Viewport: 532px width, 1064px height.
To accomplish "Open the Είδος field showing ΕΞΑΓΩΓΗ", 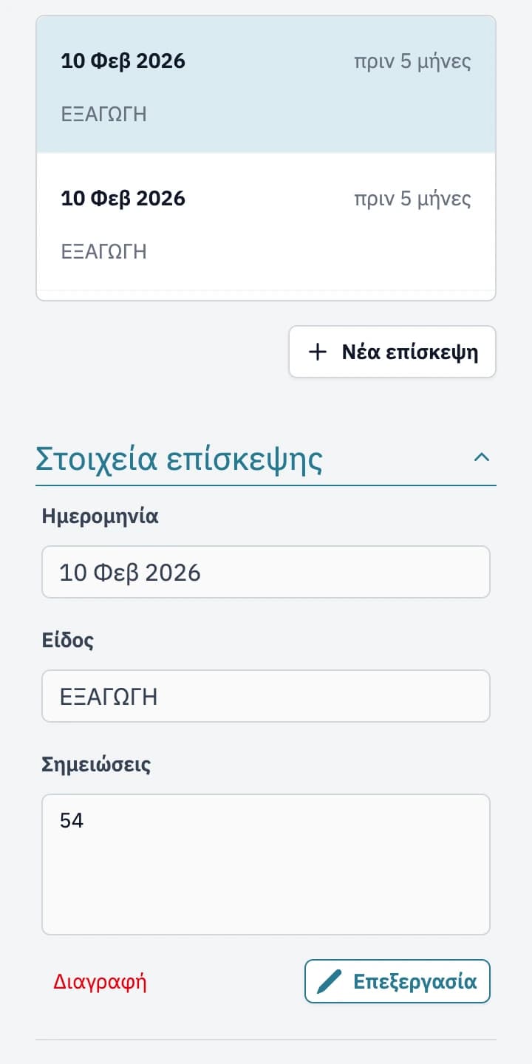I will click(x=266, y=696).
